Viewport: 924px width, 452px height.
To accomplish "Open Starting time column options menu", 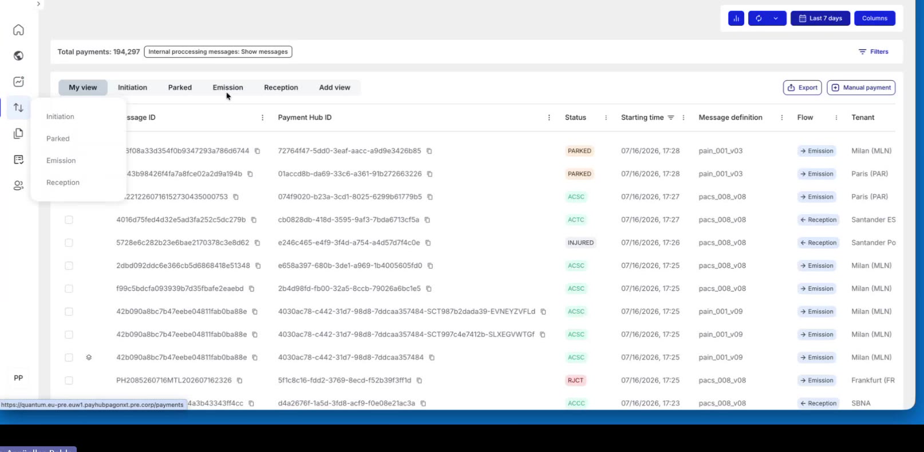I will [x=684, y=118].
